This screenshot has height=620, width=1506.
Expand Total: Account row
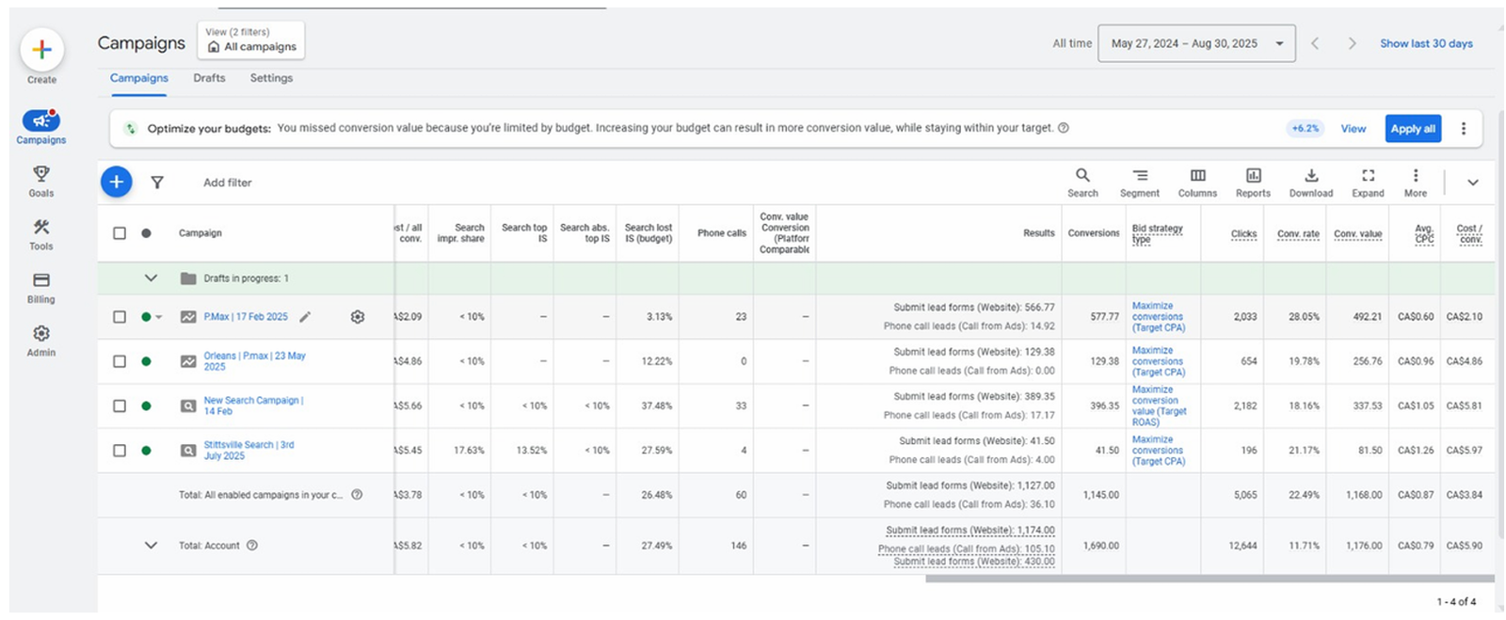pos(151,545)
